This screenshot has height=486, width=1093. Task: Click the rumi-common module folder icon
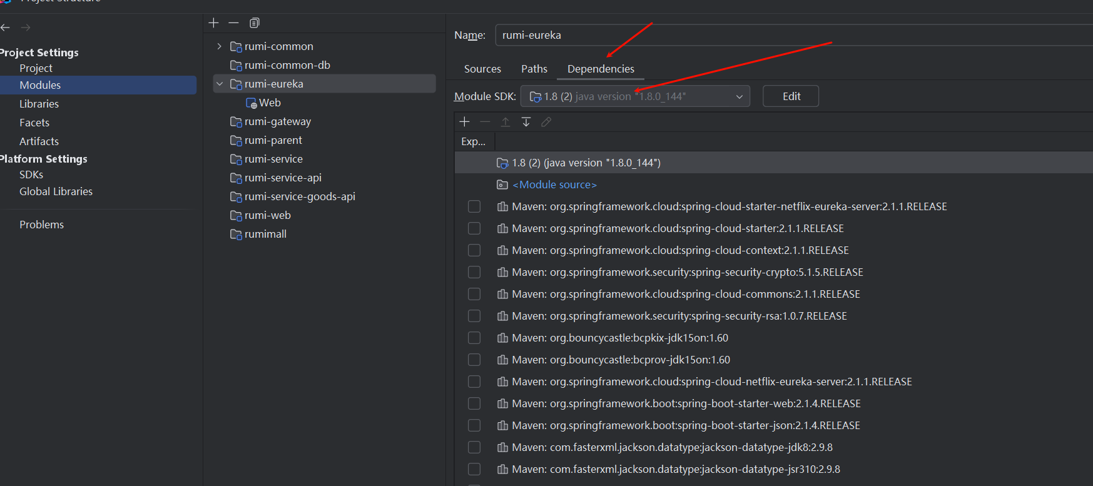coord(236,47)
